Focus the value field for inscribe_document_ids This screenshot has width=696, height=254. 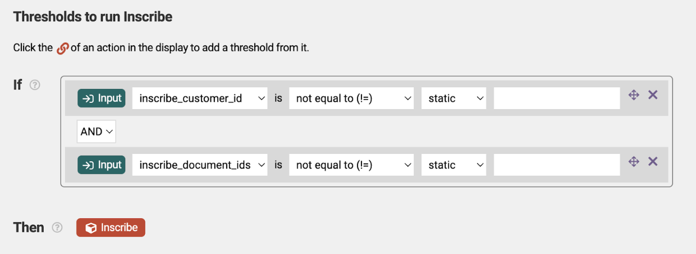557,164
